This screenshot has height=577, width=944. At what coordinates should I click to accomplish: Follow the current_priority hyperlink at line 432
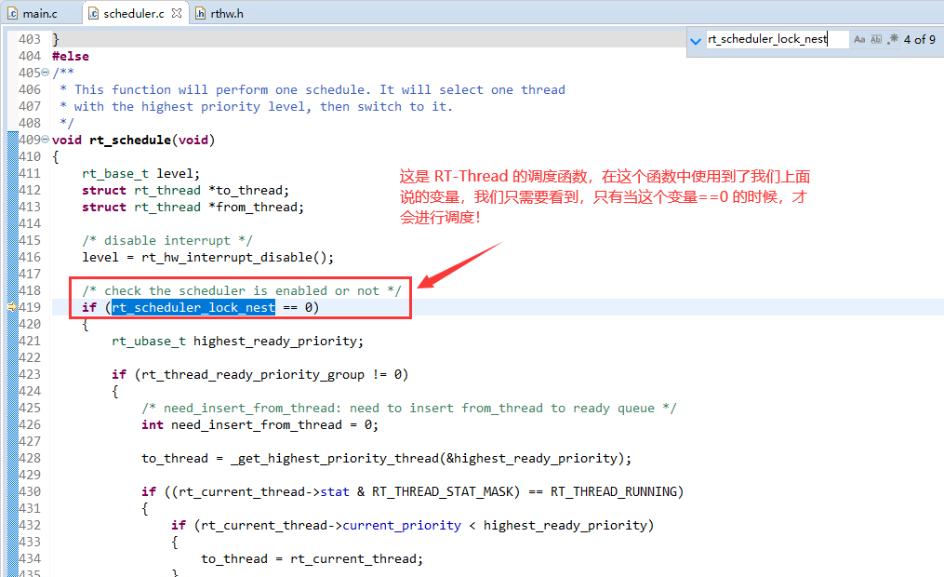[401, 525]
